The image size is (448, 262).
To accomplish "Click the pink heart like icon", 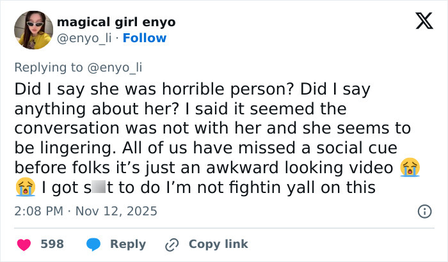I will (24, 244).
